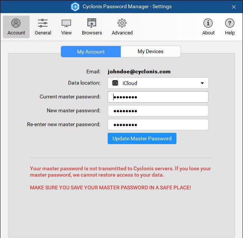This screenshot has width=243, height=238.
Task: Click into the New master password field
Action: [158, 111]
